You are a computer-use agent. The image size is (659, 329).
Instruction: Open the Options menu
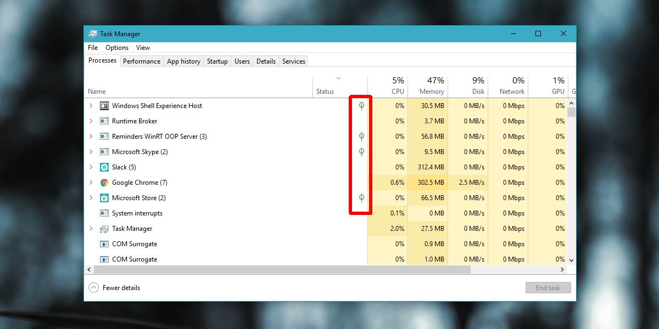point(116,48)
